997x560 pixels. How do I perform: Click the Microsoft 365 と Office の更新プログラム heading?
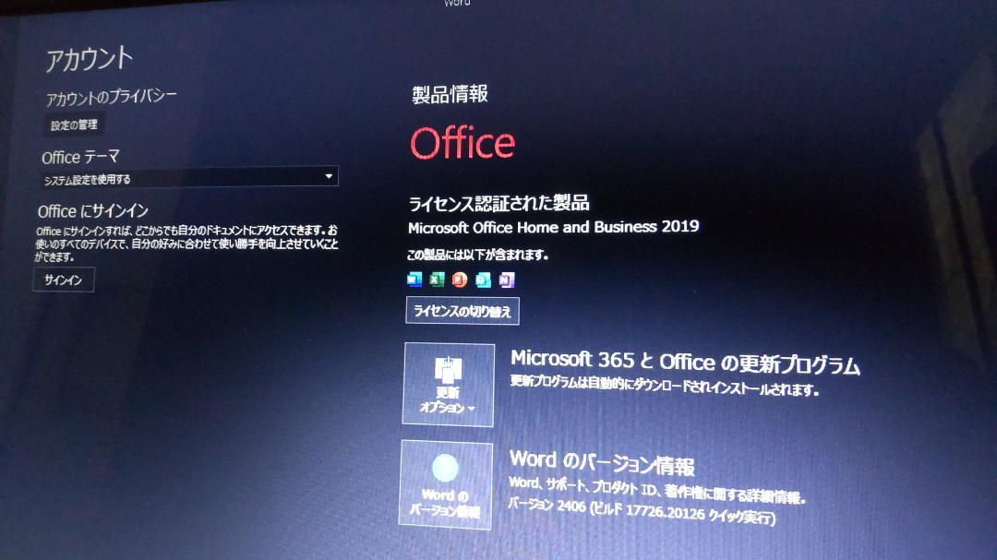click(x=685, y=363)
